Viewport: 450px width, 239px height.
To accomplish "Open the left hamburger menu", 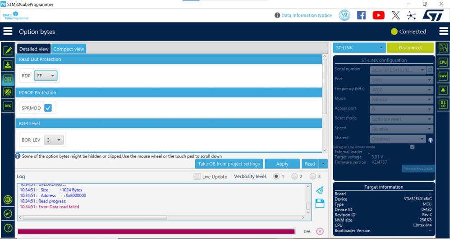I will (x=8, y=31).
